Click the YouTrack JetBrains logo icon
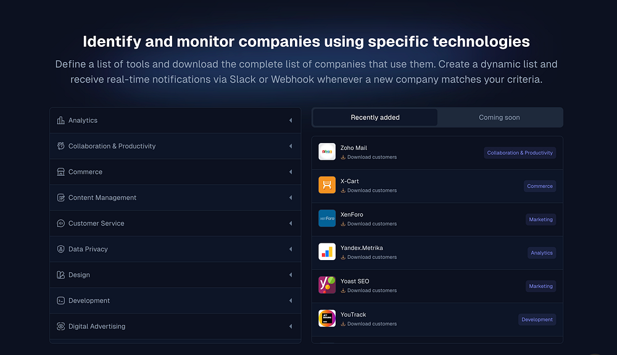Viewport: 617px width, 355px height. [x=326, y=319]
